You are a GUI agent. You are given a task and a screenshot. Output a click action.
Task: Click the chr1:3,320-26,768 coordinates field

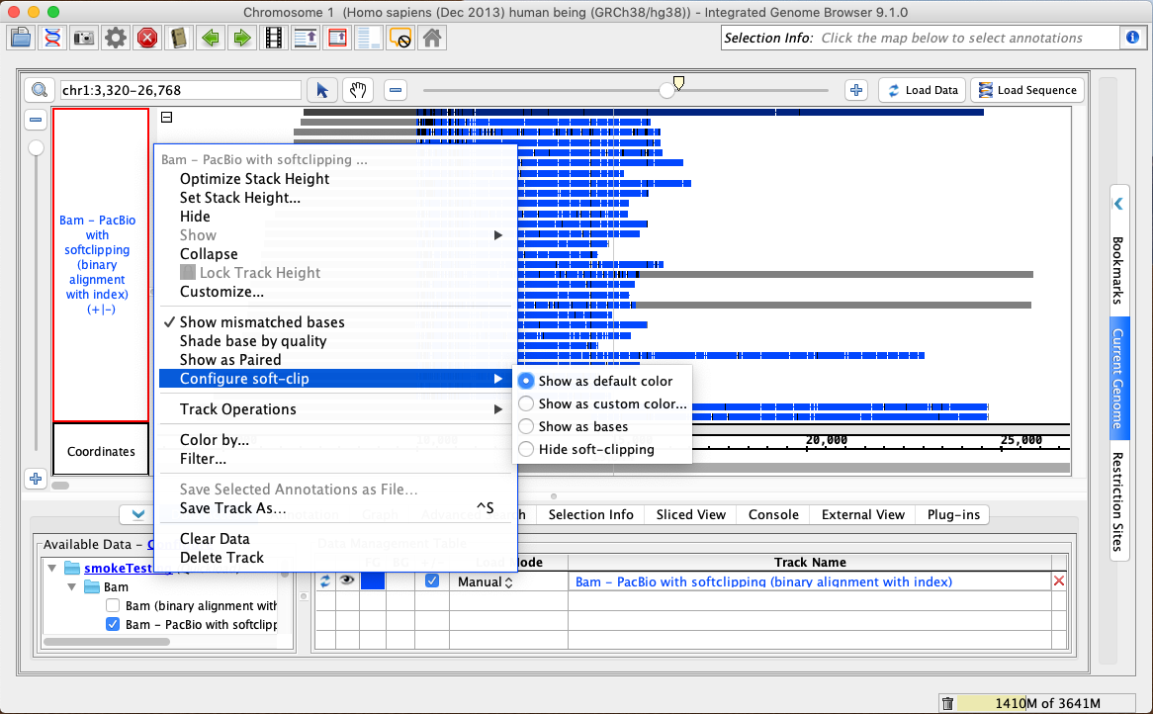point(180,90)
